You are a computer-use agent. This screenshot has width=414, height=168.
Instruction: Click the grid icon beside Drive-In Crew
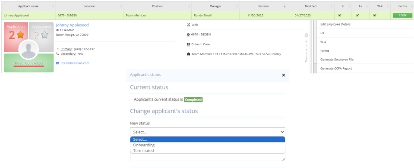tap(188, 44)
